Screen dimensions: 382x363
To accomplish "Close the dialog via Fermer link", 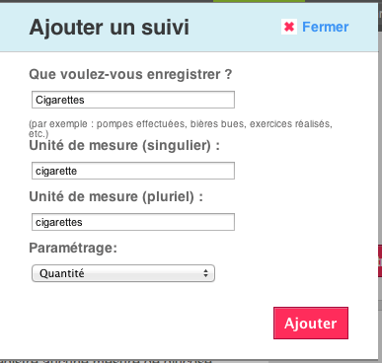I will [x=325, y=27].
